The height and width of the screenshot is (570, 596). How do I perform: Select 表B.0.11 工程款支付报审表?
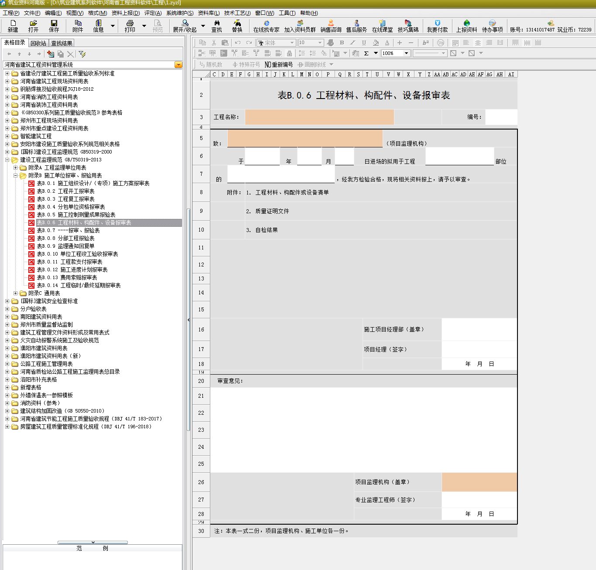(x=69, y=262)
